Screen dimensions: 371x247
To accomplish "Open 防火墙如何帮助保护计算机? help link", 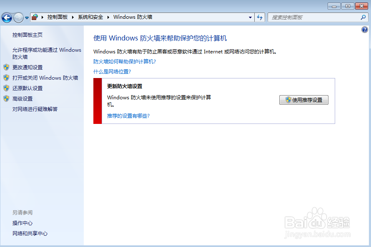I will [x=125, y=62].
